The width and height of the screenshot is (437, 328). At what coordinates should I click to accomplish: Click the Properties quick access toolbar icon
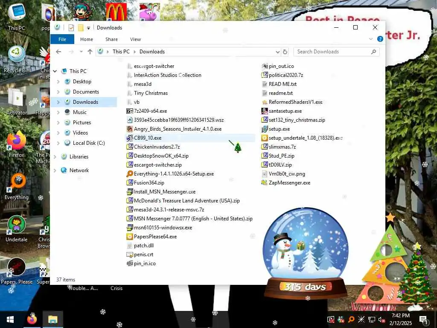click(71, 28)
